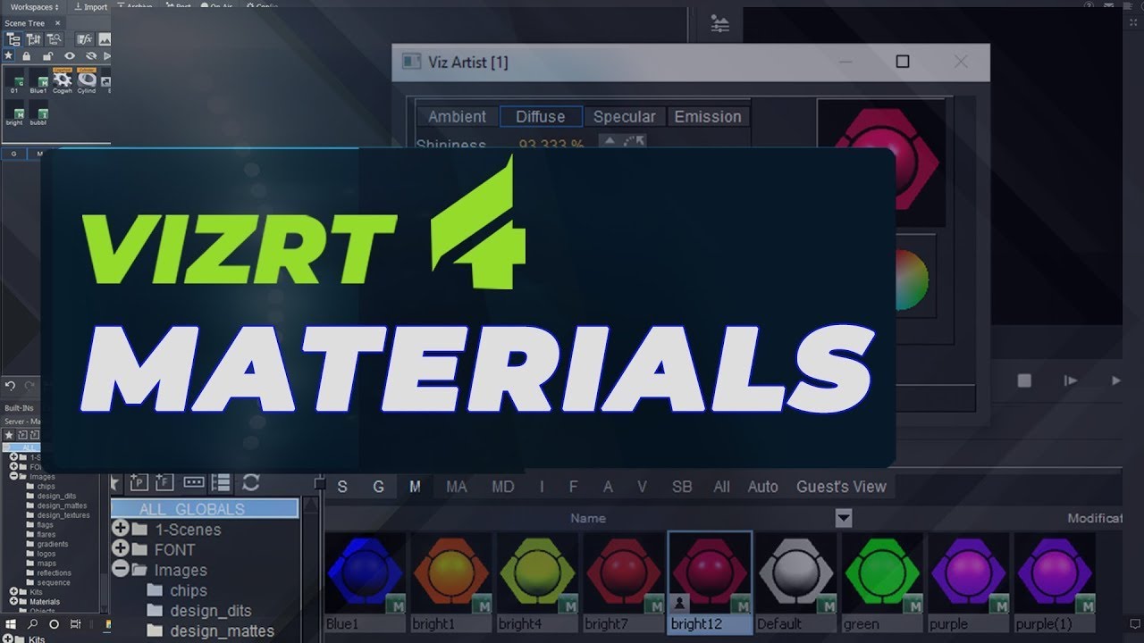Select the reflections folder in small tree
The image size is (1144, 643).
(48, 572)
